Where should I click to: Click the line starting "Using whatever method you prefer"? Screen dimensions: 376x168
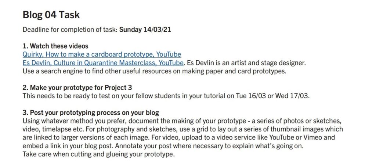coord(182,121)
